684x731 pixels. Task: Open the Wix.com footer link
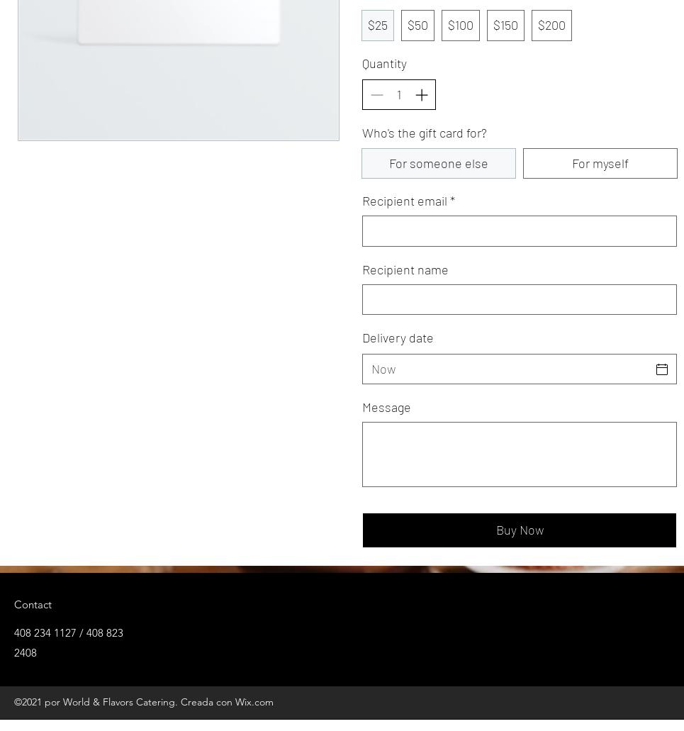coord(254,702)
